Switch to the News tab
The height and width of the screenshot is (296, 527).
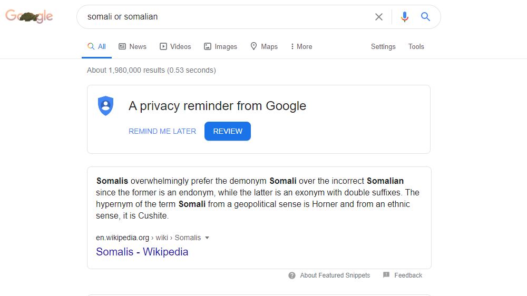coord(132,47)
